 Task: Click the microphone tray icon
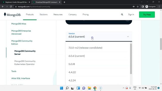(130, 88)
